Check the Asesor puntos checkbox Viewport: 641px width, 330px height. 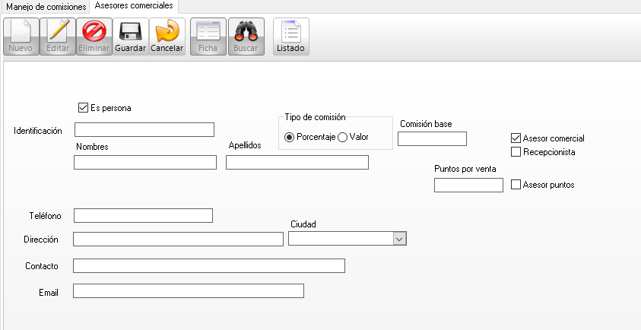pos(516,185)
